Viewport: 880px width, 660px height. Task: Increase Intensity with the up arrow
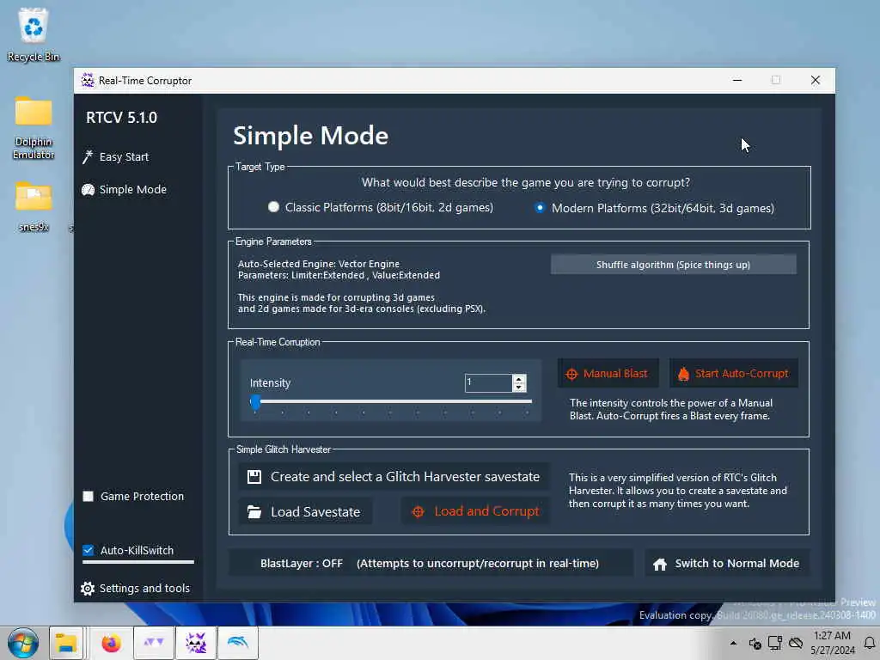(519, 379)
